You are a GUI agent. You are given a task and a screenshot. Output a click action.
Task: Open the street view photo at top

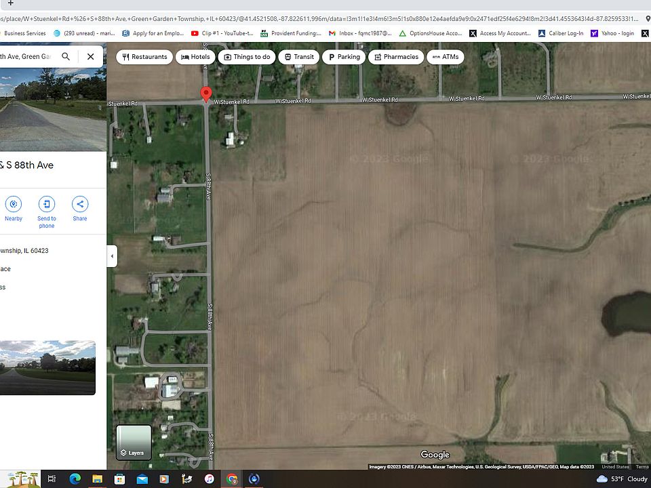click(53, 110)
